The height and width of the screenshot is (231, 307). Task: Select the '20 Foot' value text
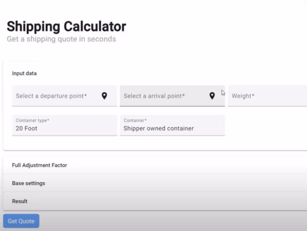tap(26, 128)
